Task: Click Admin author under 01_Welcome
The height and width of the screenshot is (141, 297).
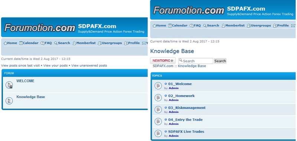Action: coord(174,88)
